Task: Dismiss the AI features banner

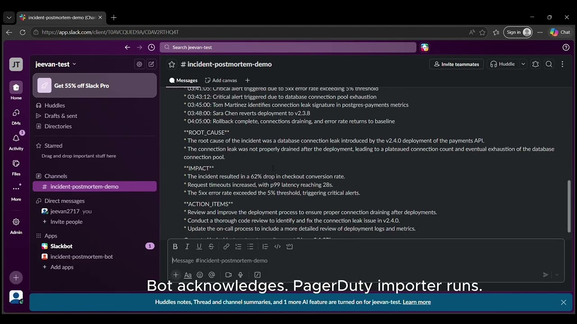Action: tap(563, 302)
